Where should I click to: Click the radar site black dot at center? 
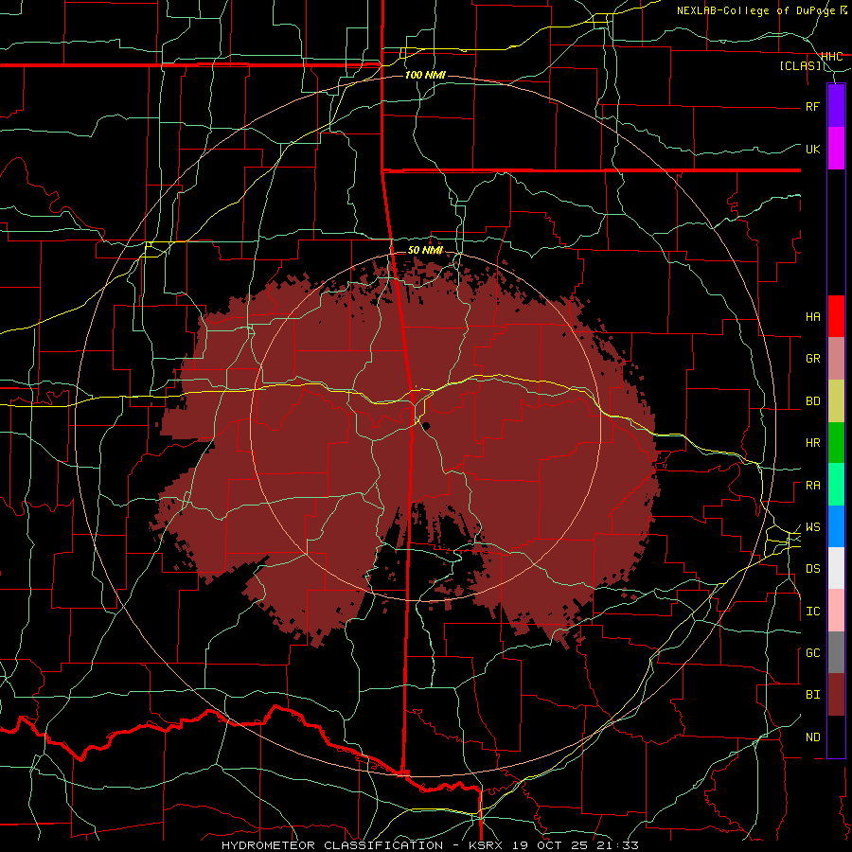[427, 425]
